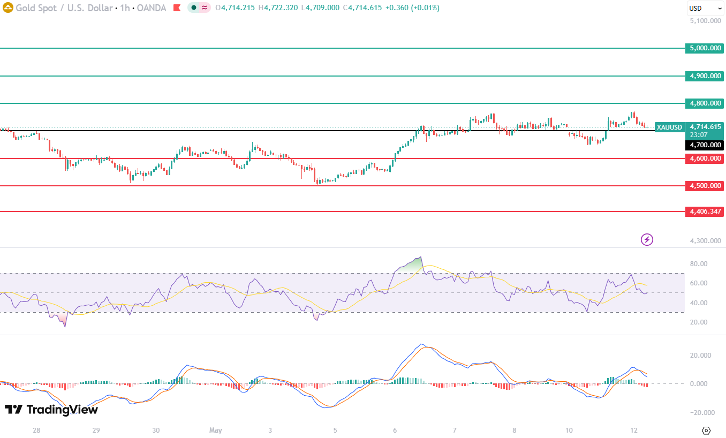This screenshot has width=726, height=438.
Task: Click the 1h interval label
Action: point(124,8)
